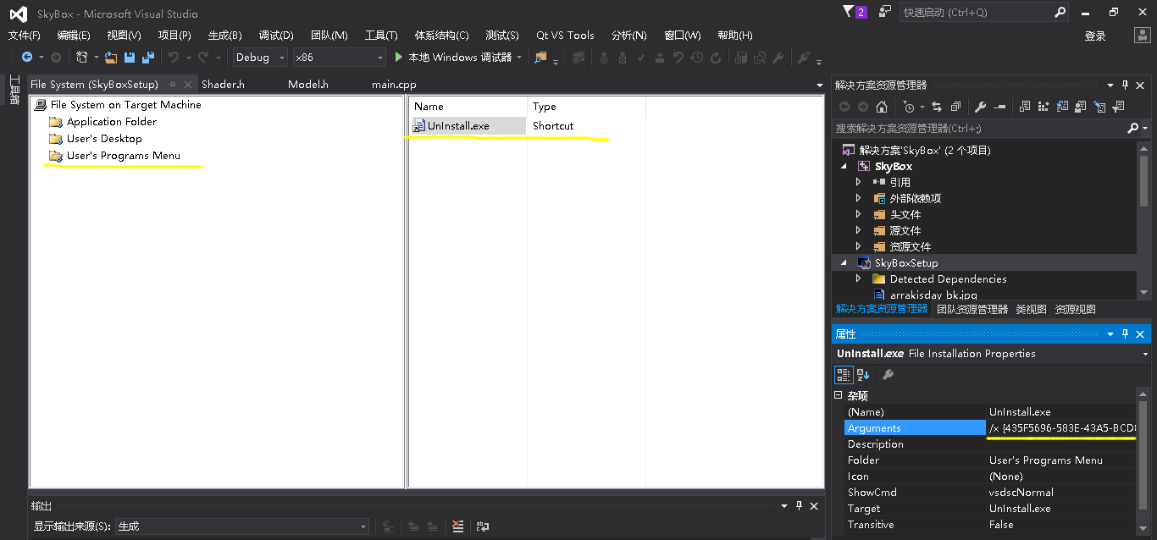Click Sync with Active Document arrows icon

click(x=937, y=107)
